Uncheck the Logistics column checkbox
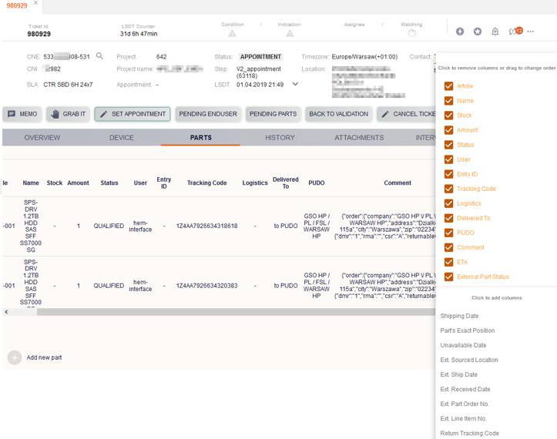The image size is (557, 439). pos(448,203)
